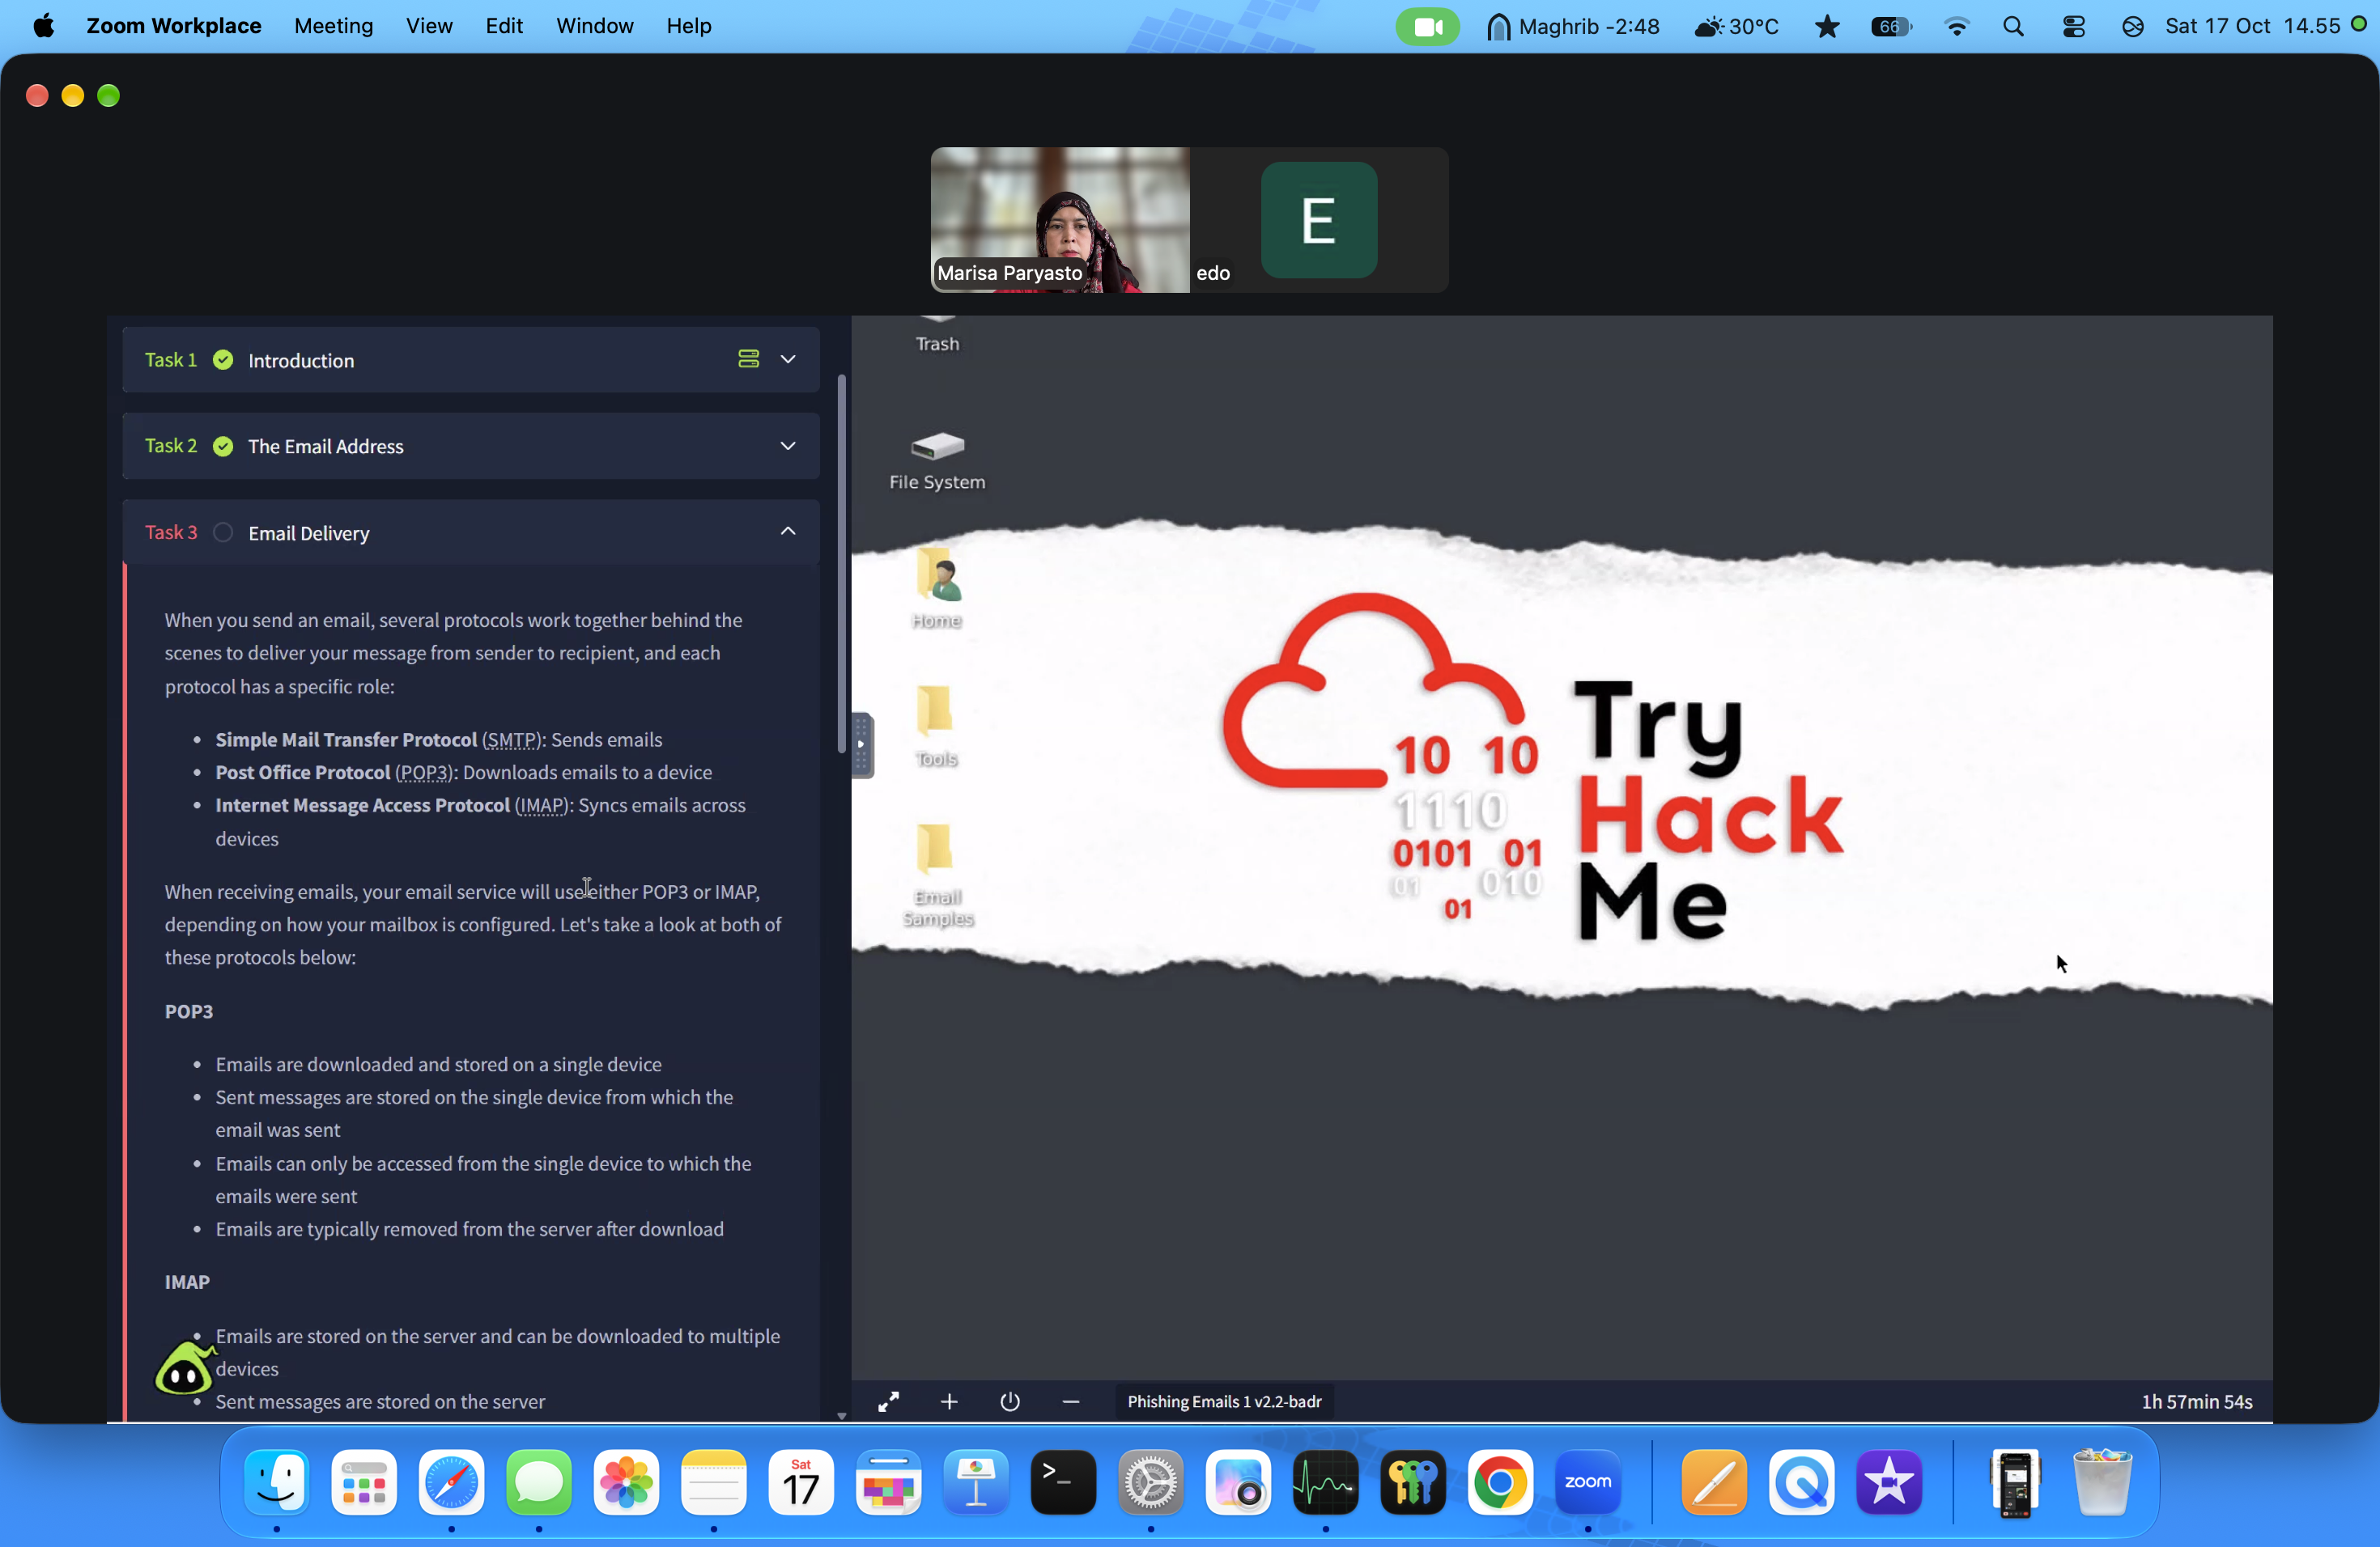Open File System on the remote desktop

tap(937, 460)
